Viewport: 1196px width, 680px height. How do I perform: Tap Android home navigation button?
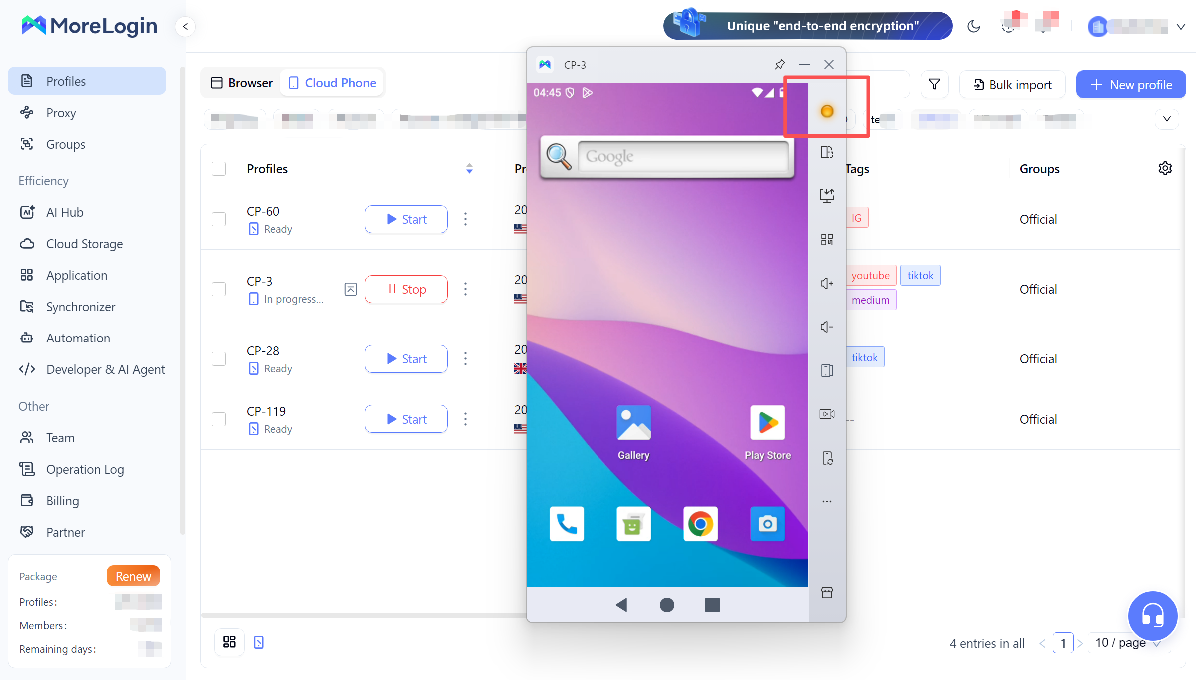tap(667, 605)
